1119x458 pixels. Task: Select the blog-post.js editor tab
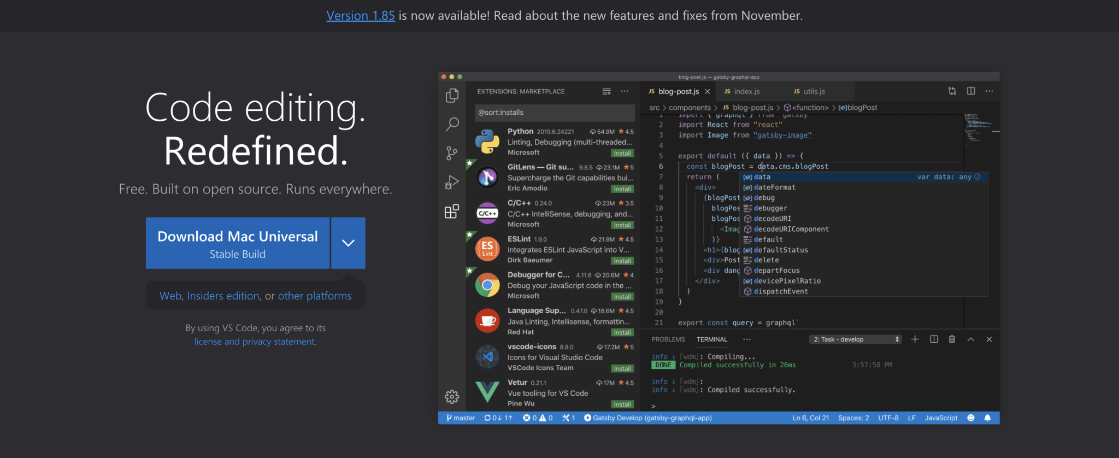point(679,91)
